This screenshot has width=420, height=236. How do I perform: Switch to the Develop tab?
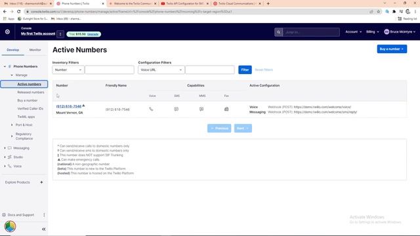(x=13, y=50)
